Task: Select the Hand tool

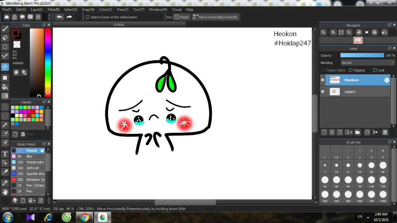Action: [x=5, y=192]
